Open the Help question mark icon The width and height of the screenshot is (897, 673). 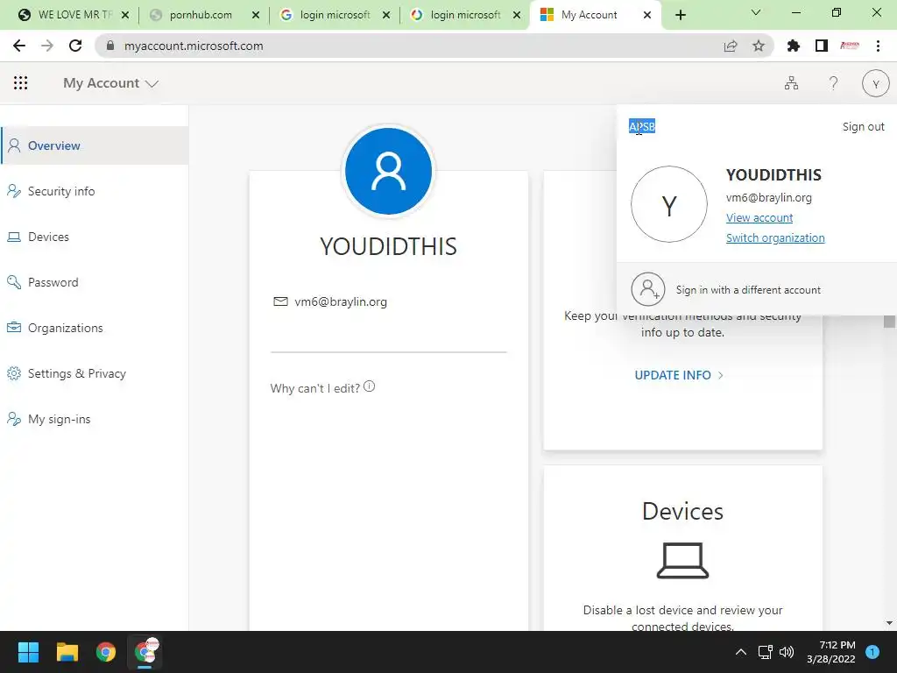(834, 83)
